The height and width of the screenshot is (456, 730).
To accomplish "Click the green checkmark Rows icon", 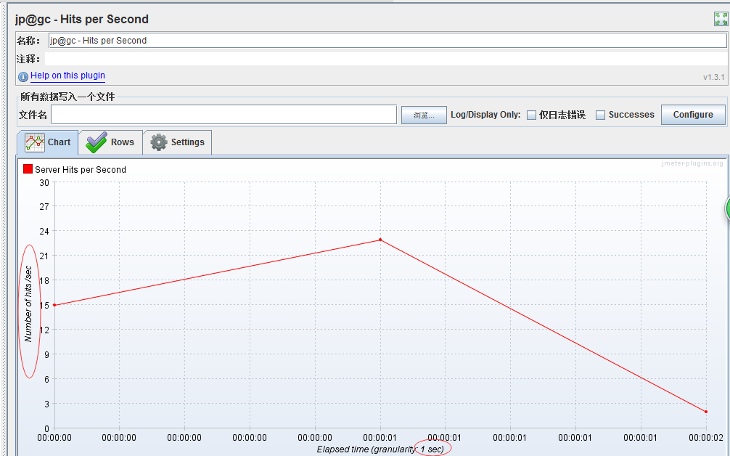I will pyautogui.click(x=97, y=142).
